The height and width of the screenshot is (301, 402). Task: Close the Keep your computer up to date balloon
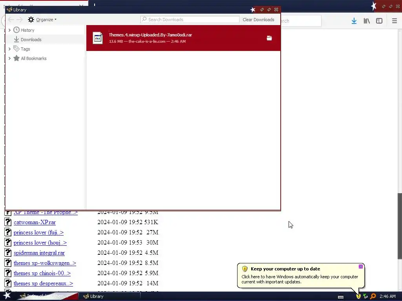(x=361, y=267)
